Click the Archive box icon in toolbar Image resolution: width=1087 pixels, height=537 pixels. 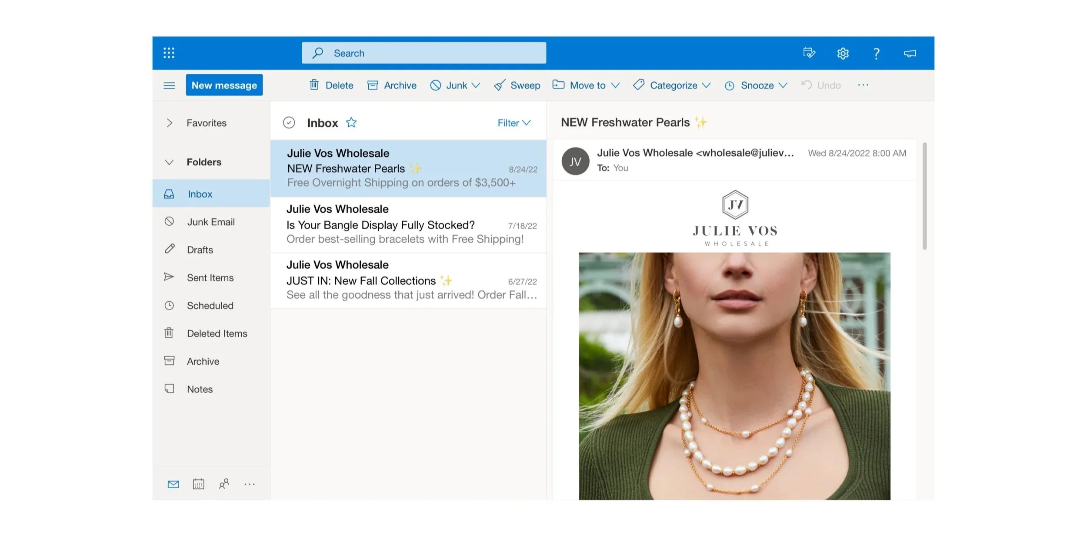373,85
